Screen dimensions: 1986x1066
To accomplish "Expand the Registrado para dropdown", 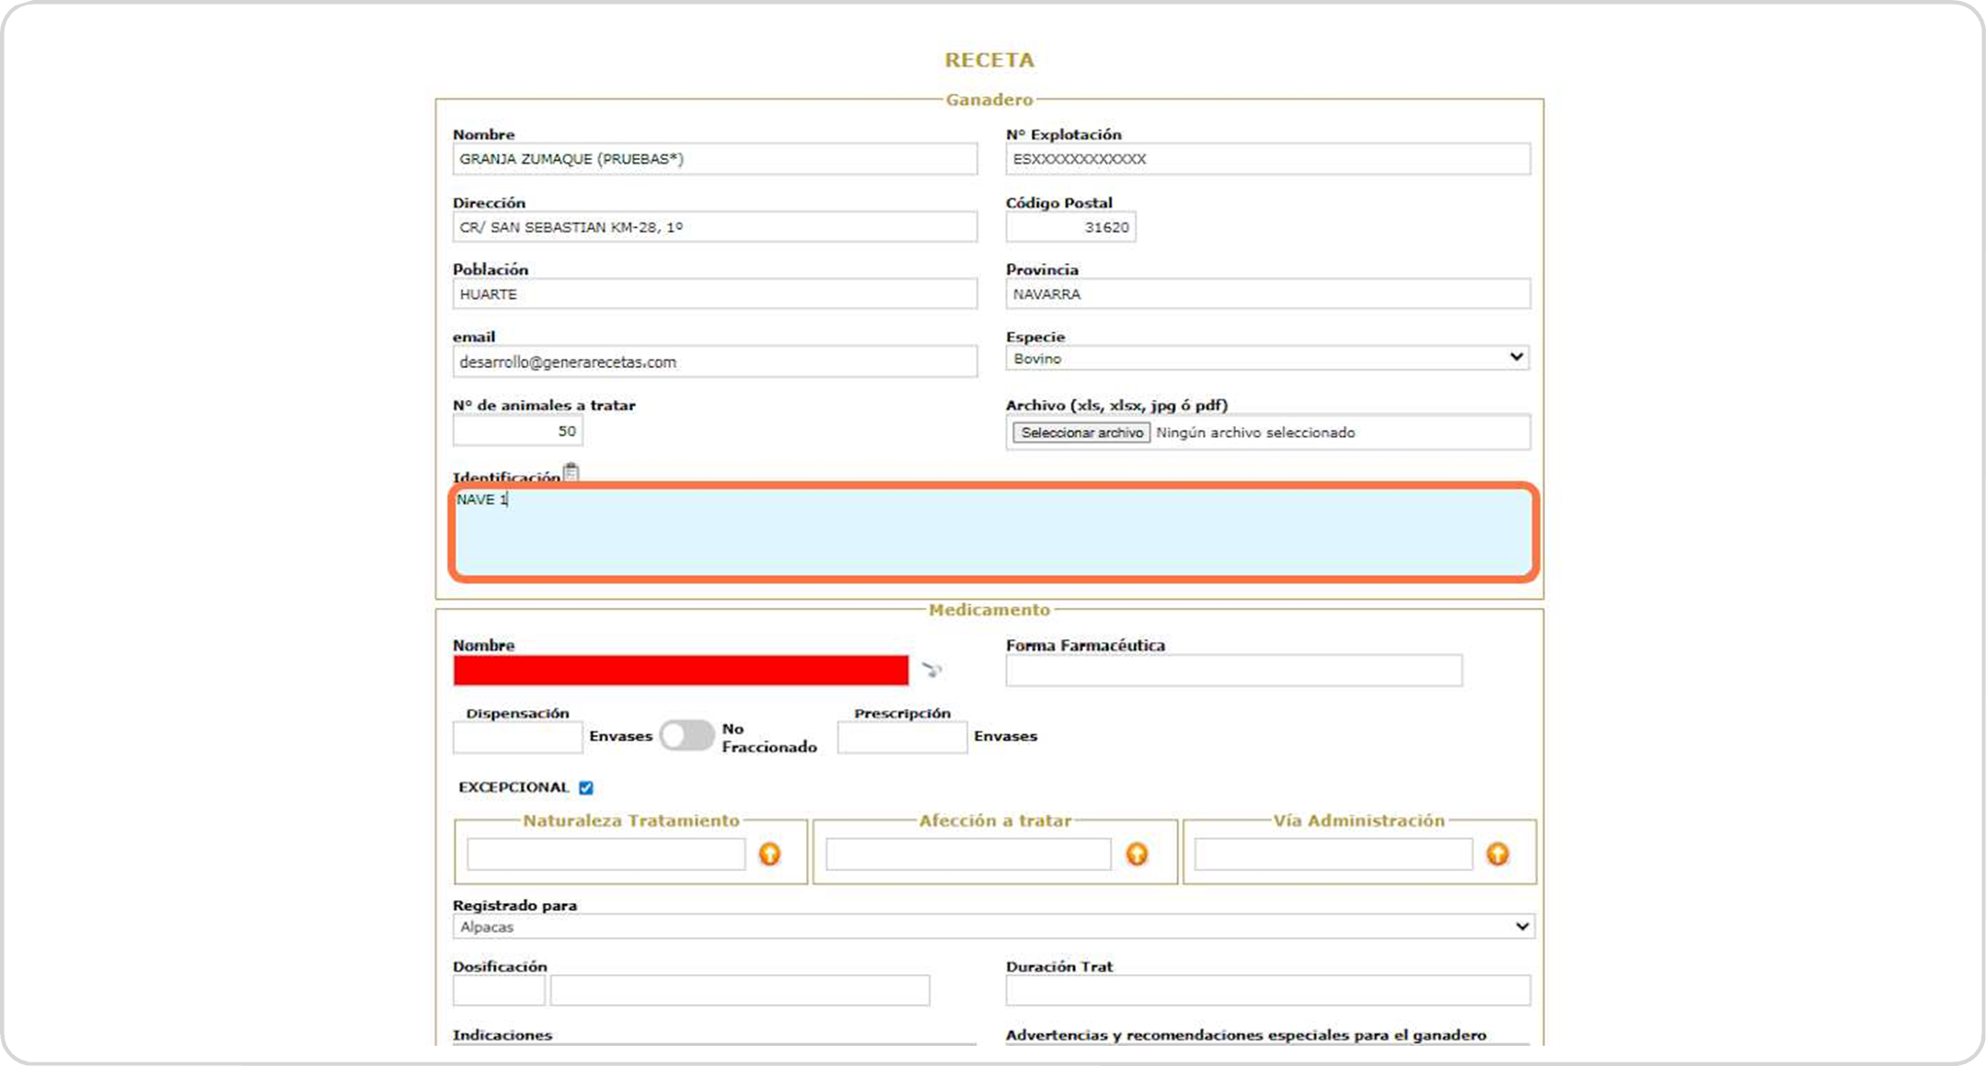I will tap(992, 926).
